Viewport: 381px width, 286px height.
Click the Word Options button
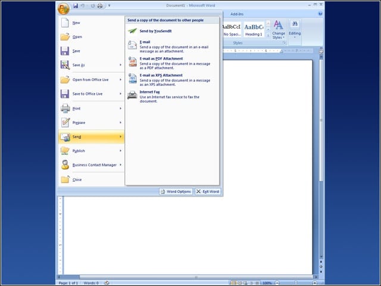176,191
